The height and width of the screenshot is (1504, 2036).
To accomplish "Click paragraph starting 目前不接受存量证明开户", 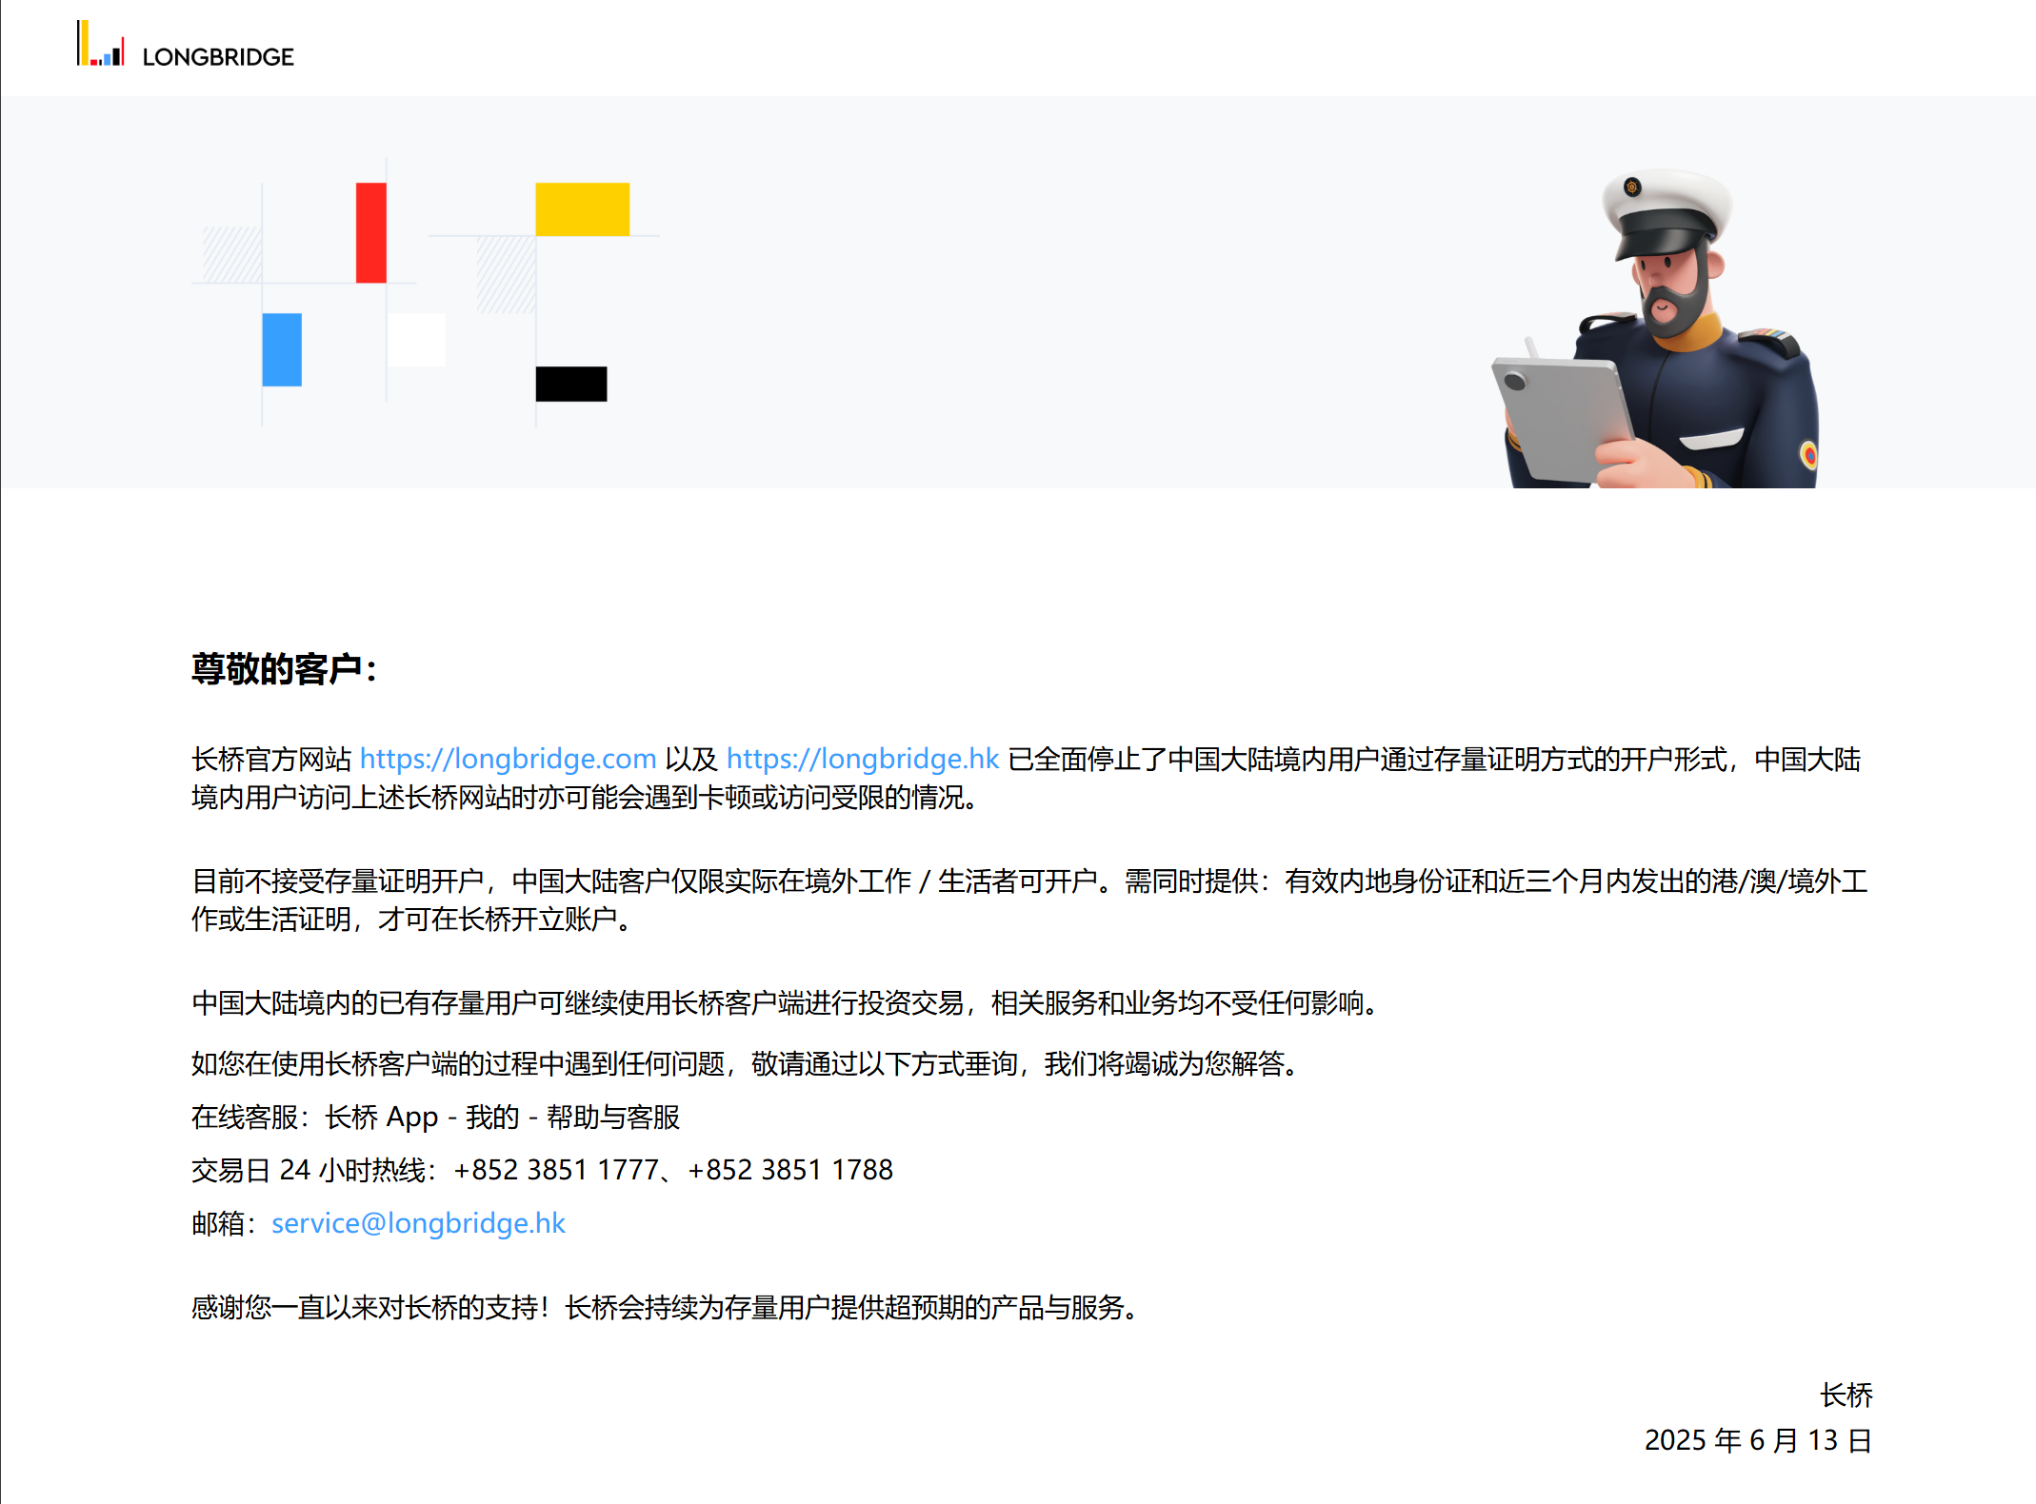I will tap(1029, 900).
